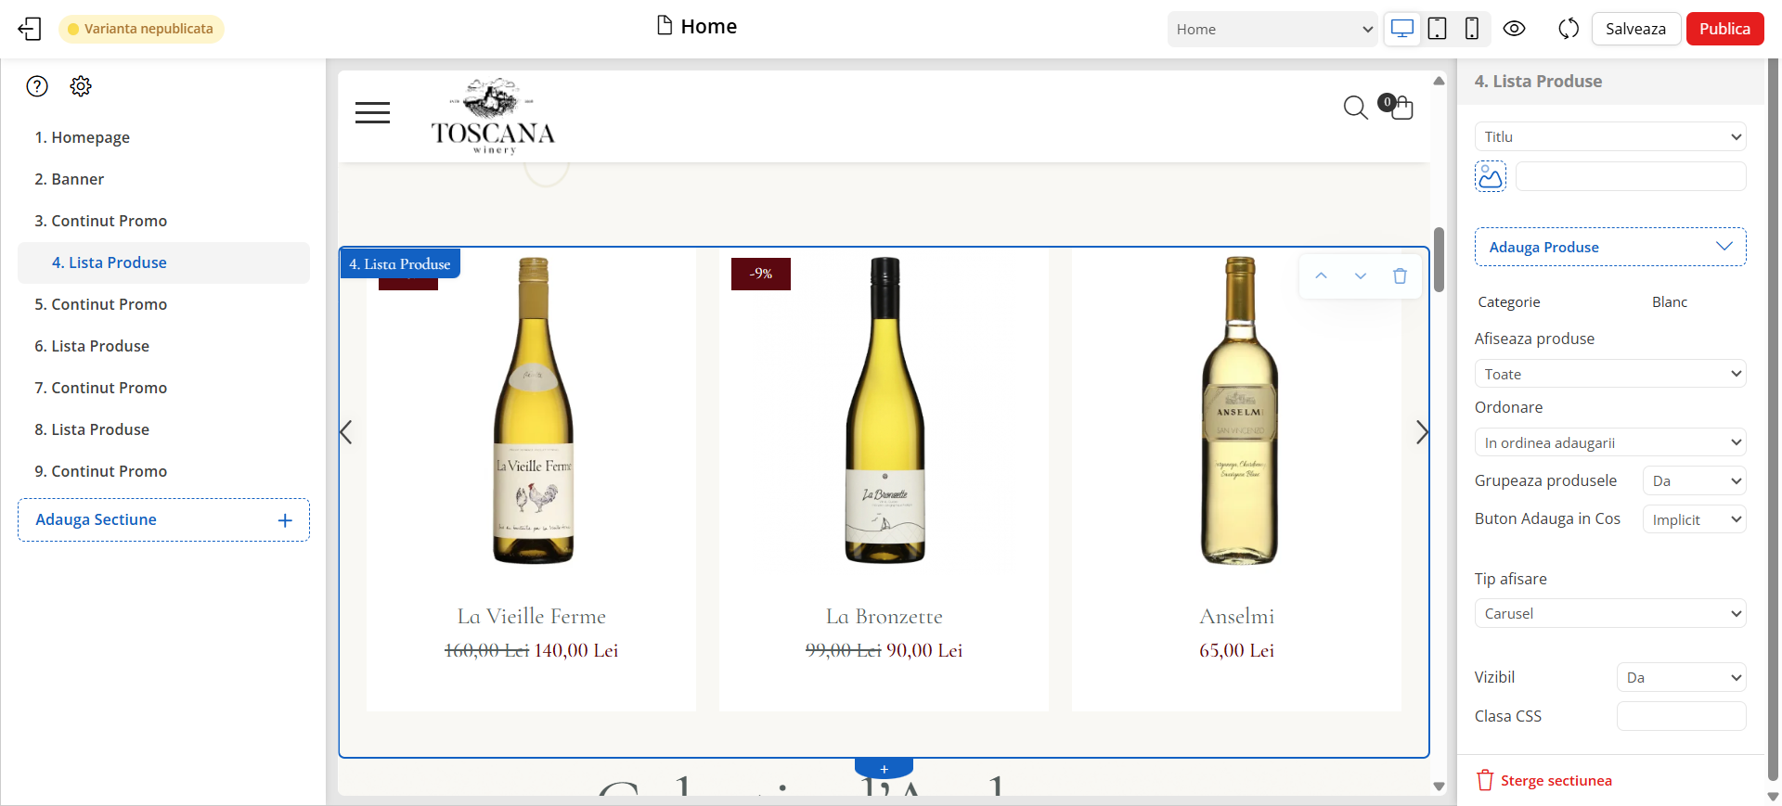Select the 2. Banner section
This screenshot has width=1782, height=806.
pyautogui.click(x=70, y=179)
